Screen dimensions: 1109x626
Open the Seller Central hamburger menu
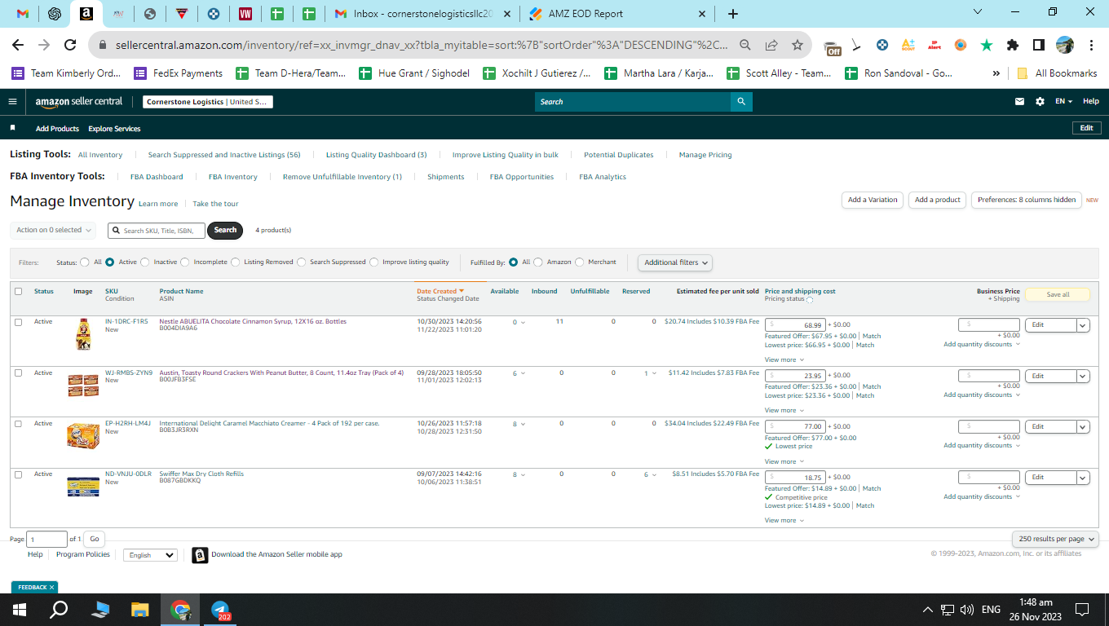click(12, 102)
